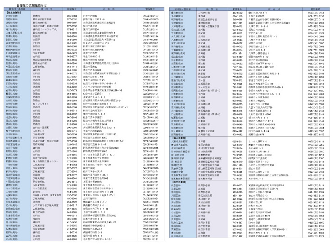The width and height of the screenshot is (335, 244).
Task: Select the 出雲駐屯地 cell
Action: [177, 64]
